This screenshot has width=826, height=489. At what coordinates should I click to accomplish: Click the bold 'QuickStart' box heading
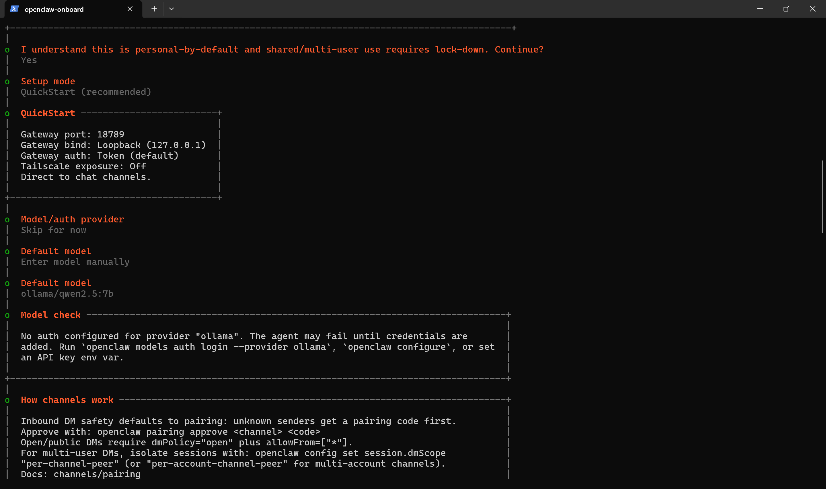[48, 113]
